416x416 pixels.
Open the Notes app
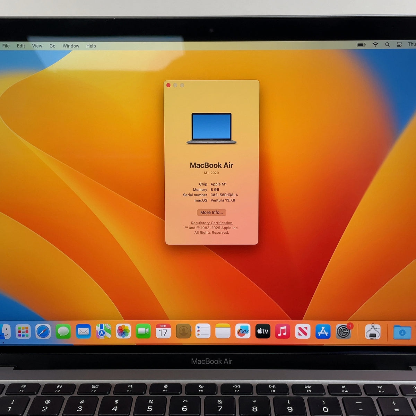click(x=223, y=331)
